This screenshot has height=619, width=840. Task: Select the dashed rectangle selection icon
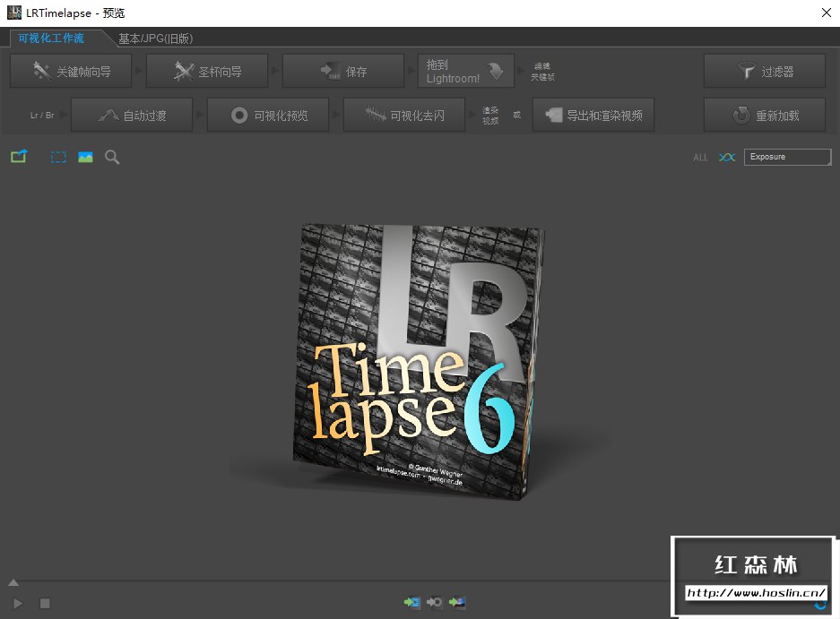58,157
